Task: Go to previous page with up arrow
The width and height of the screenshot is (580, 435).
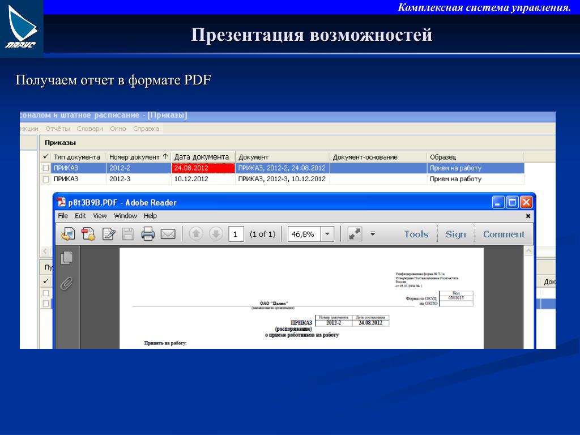Action: (196, 234)
